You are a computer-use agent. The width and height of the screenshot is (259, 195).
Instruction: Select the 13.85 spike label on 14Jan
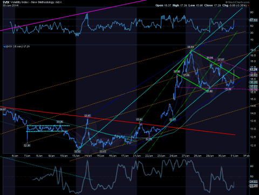tap(87, 115)
